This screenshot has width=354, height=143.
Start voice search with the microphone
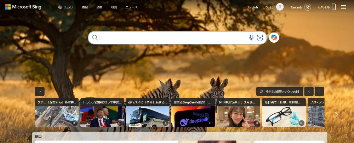[251, 38]
